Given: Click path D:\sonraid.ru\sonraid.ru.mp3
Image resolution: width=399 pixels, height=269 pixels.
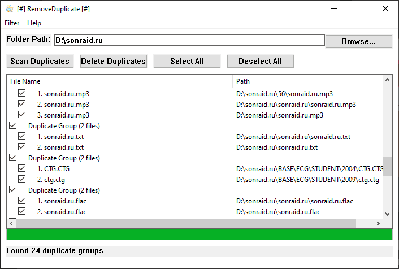Looking at the screenshot, I should pos(279,115).
